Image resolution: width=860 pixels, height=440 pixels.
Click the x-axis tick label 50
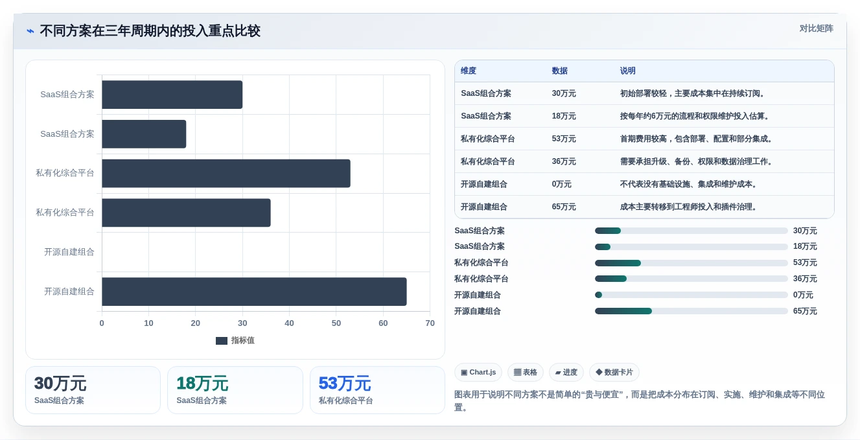pyautogui.click(x=336, y=323)
